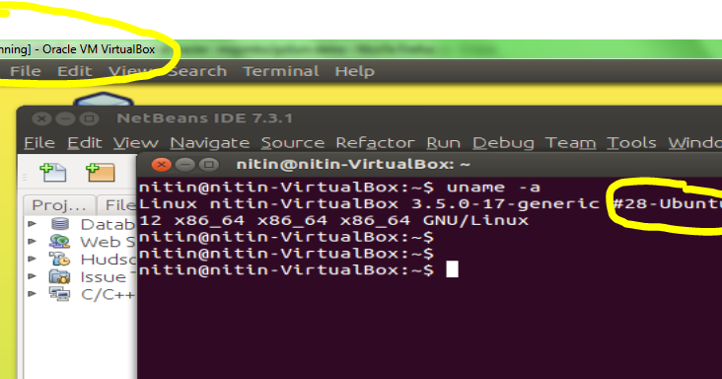Screen dimensions: 722x379
Task: Select the Databases node icon
Action: tap(60, 224)
